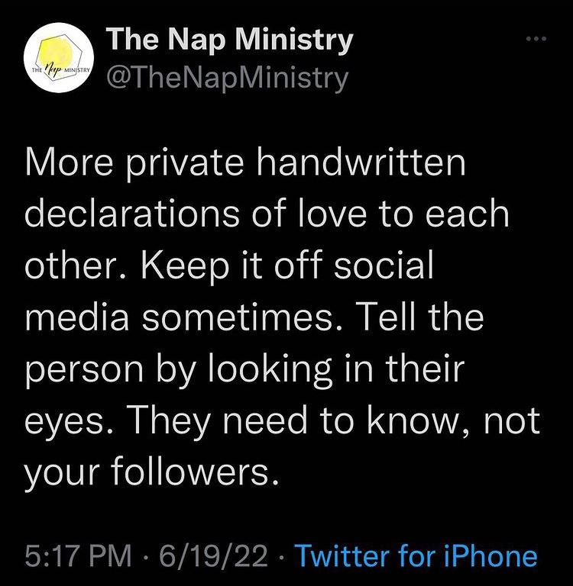This screenshot has width=573, height=586.
Task: Click the 6/19/22 date text
Action: 213,555
